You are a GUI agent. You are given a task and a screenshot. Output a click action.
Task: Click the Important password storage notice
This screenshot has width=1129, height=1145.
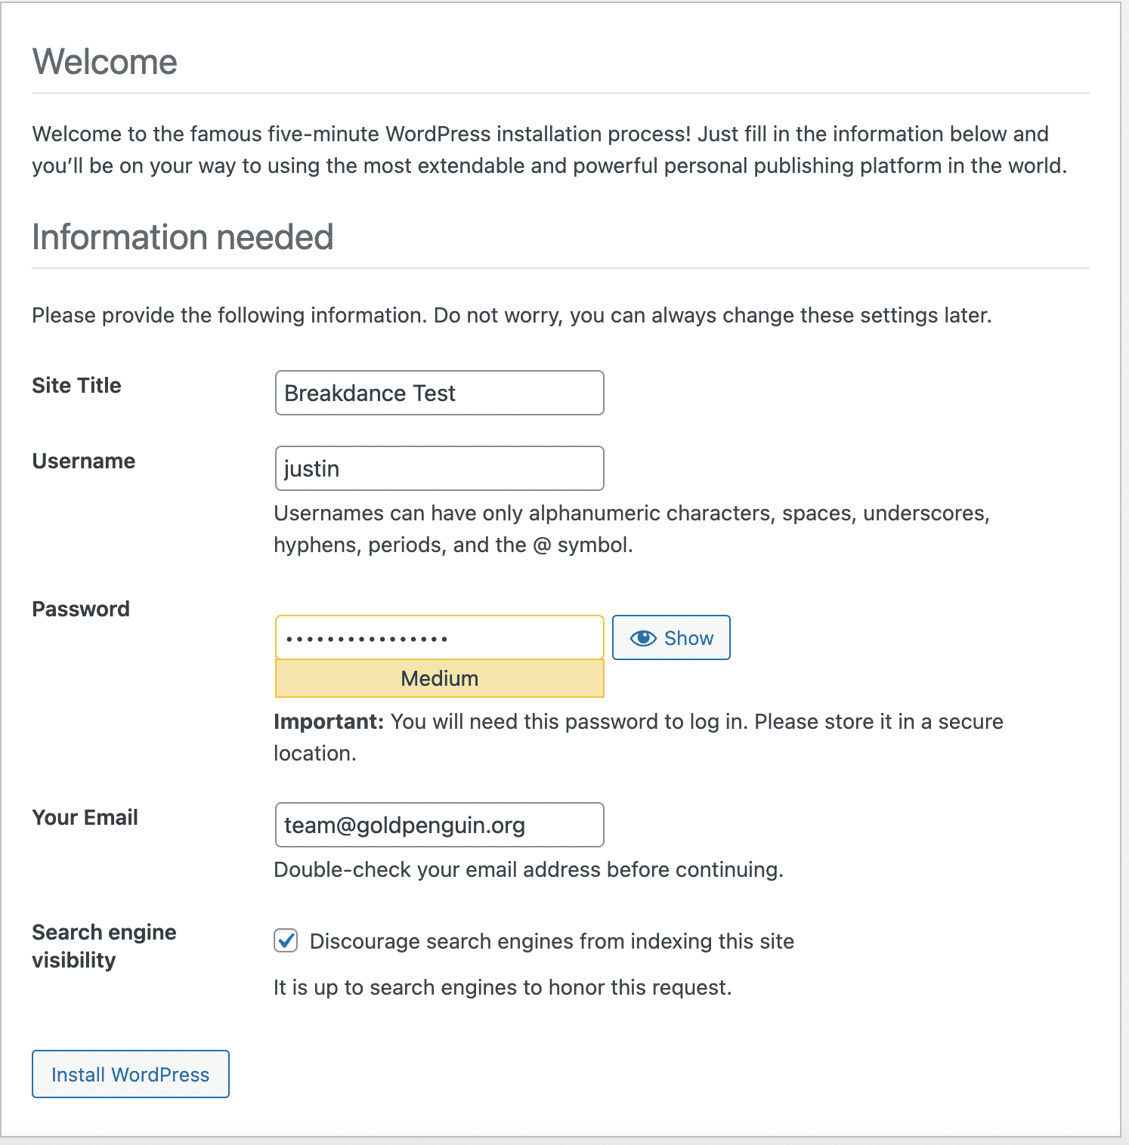pos(638,736)
